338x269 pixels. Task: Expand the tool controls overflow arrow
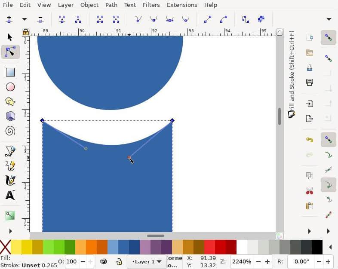click(329, 19)
